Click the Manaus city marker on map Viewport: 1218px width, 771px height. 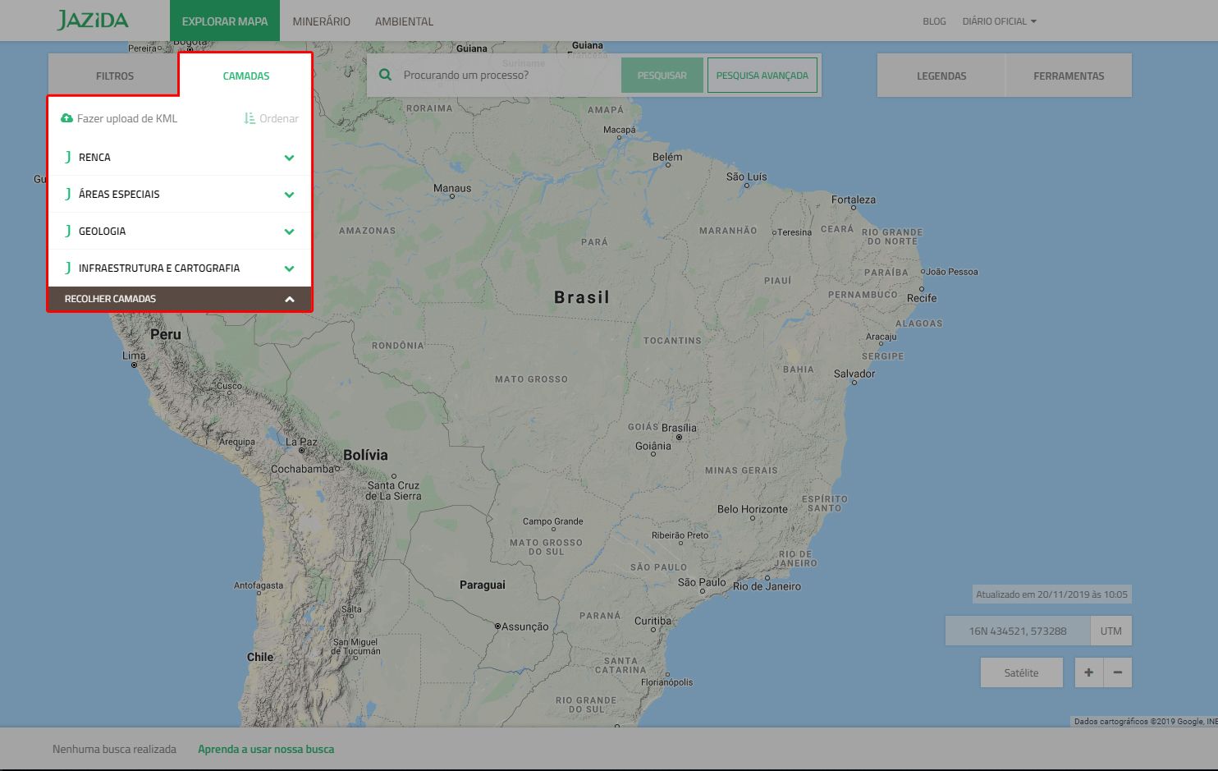pos(452,197)
